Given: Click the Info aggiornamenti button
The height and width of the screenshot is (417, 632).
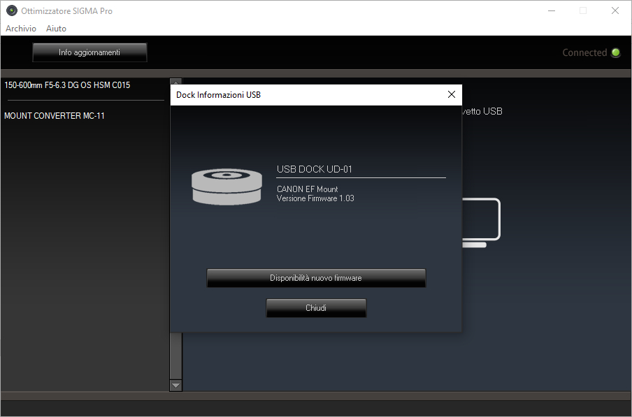Looking at the screenshot, I should 89,52.
